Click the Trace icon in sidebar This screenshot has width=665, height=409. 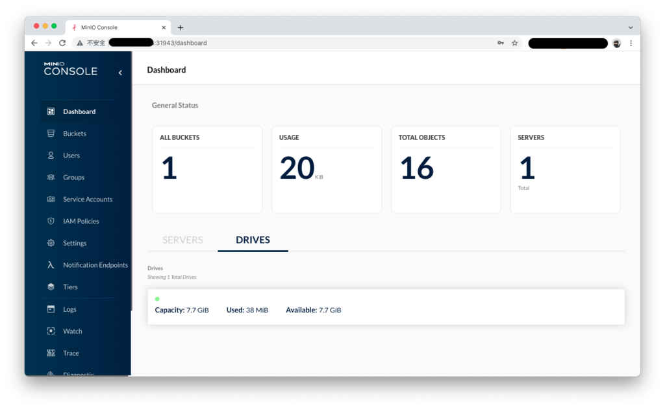pos(51,353)
